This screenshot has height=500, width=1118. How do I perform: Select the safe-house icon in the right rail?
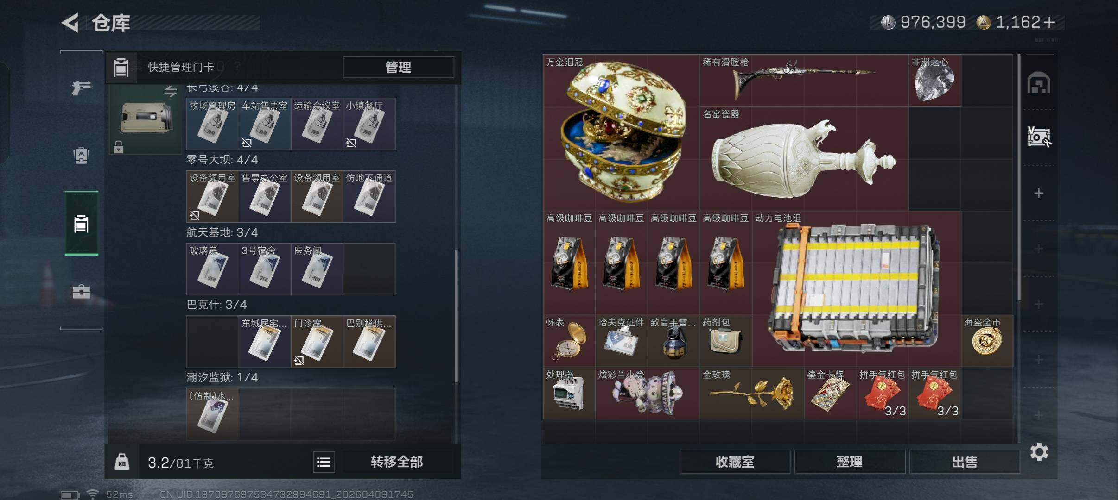1039,83
